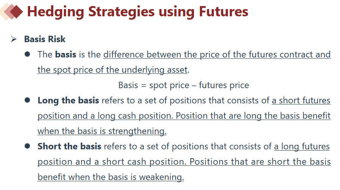The height and width of the screenshot is (190, 340).
Task: Click the slide title "Hedging Strategies using Futures"
Action: tap(137, 12)
